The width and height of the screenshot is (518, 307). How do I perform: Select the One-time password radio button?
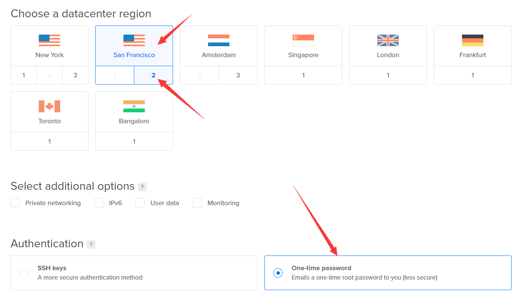point(278,273)
